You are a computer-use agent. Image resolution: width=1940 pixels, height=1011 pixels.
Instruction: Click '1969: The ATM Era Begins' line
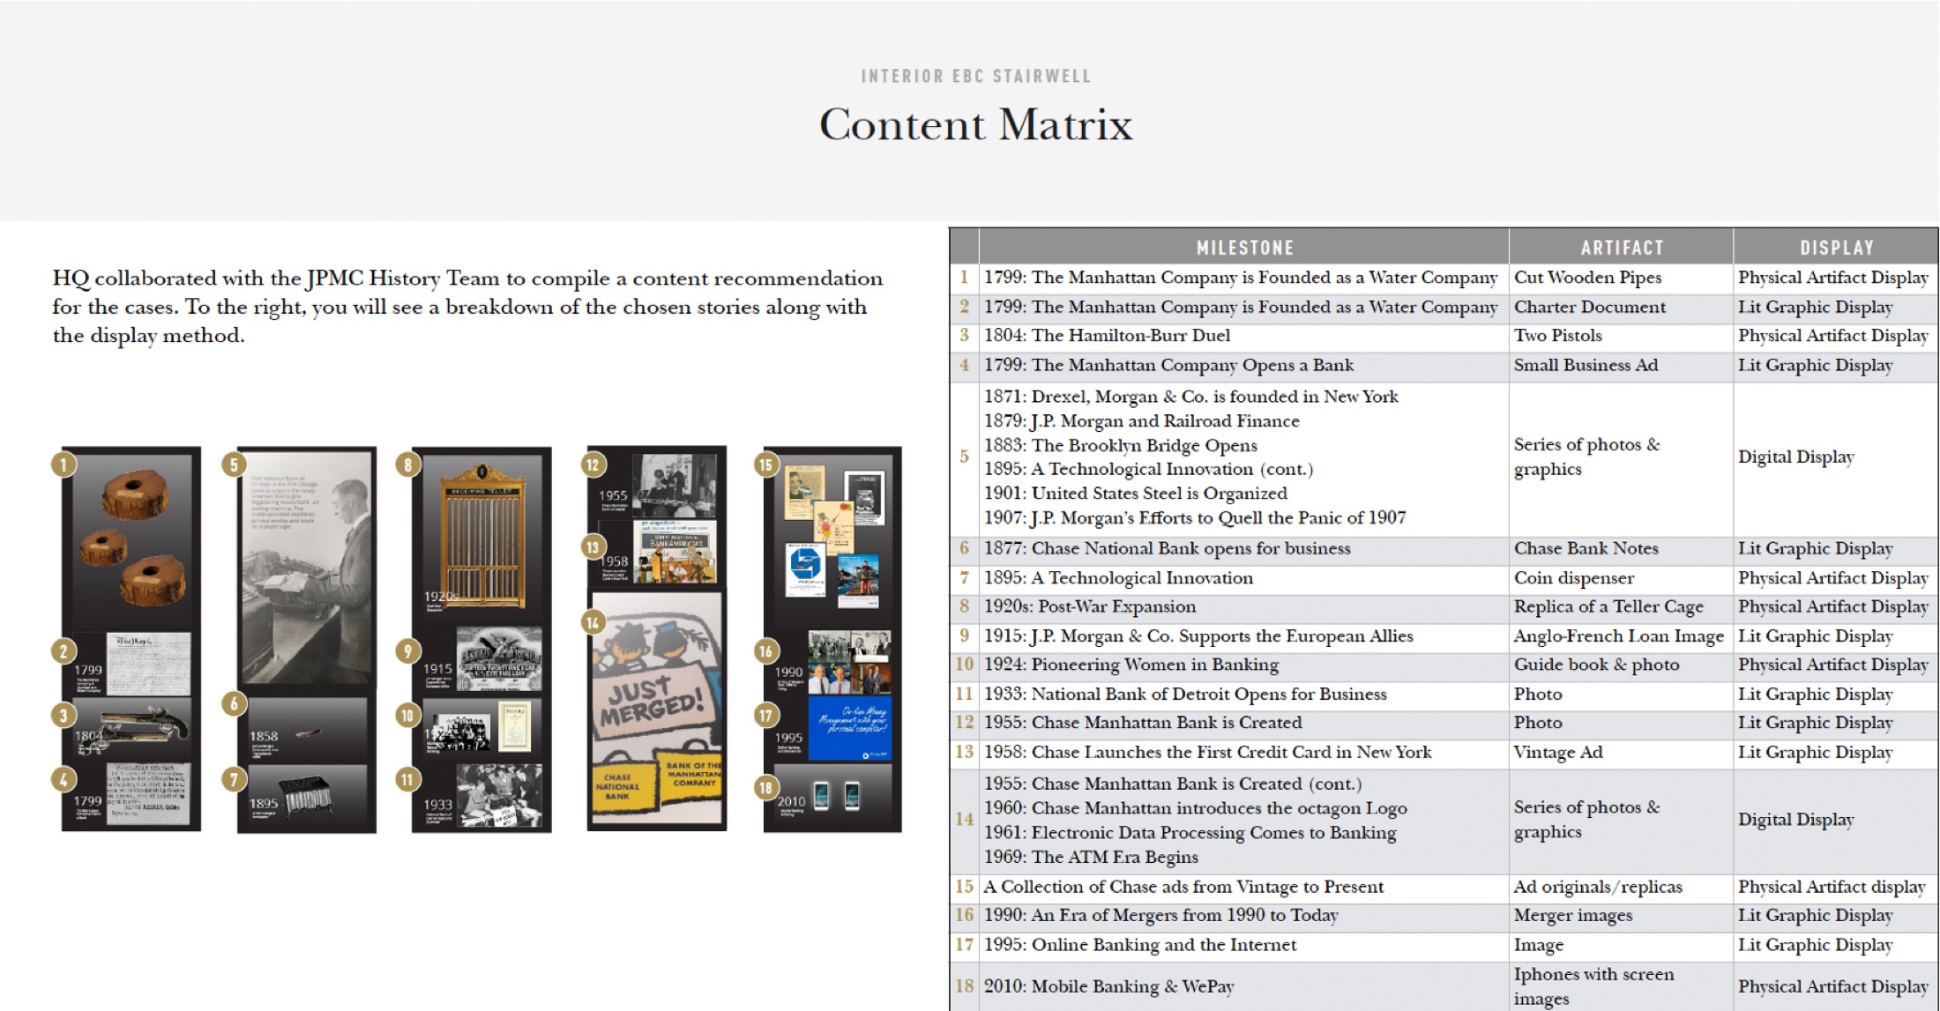[x=1091, y=857]
